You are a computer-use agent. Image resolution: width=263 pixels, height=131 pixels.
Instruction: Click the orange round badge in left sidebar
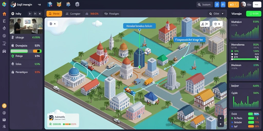[x=4, y=106]
